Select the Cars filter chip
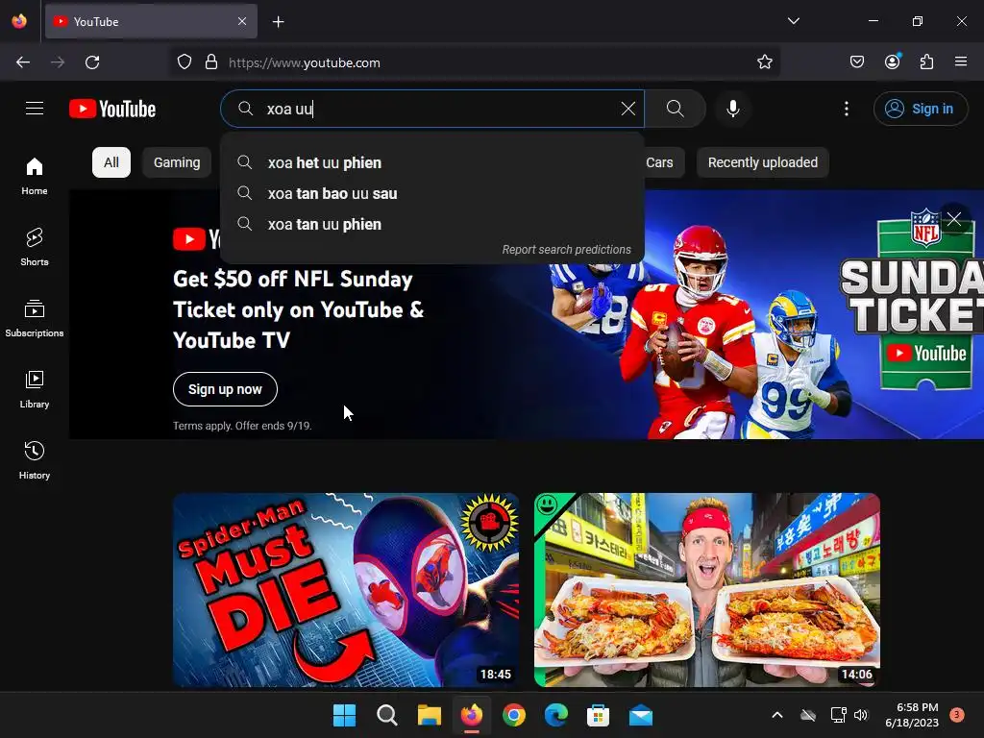The width and height of the screenshot is (984, 738). point(659,162)
